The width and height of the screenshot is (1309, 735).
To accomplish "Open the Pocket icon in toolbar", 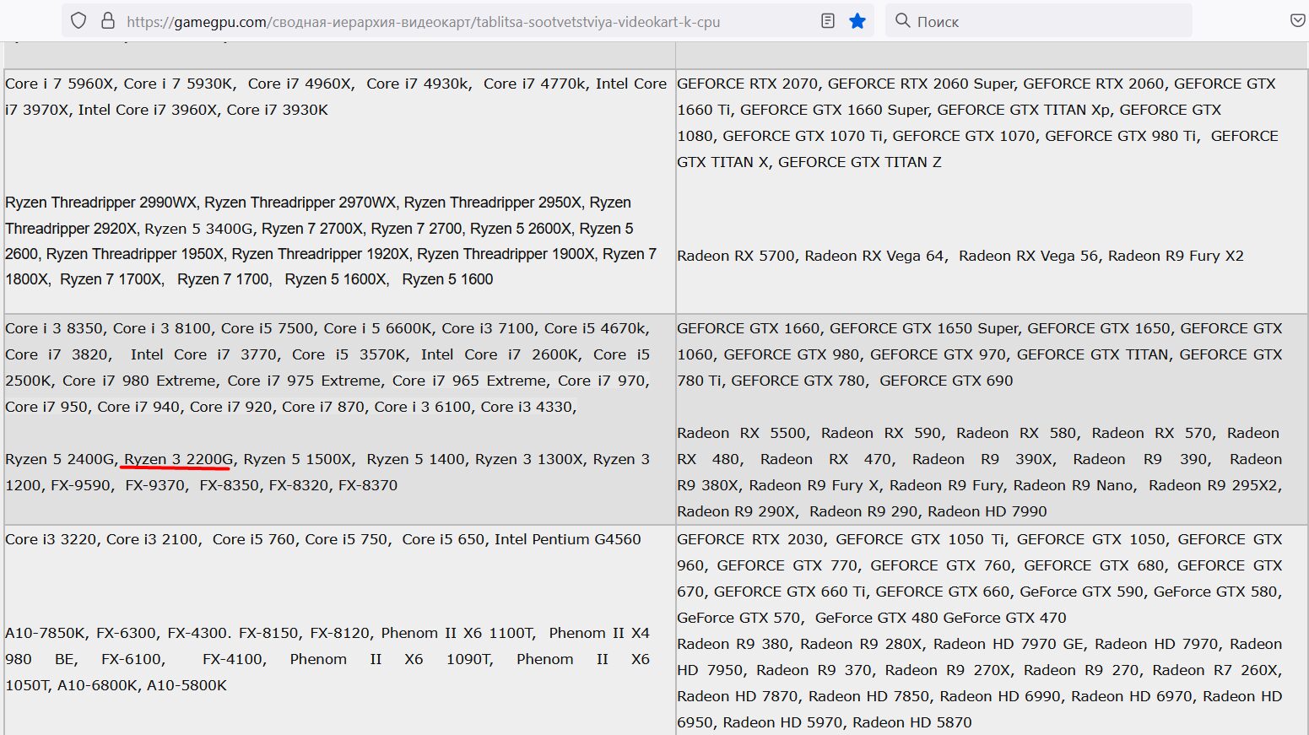I will point(1298,21).
